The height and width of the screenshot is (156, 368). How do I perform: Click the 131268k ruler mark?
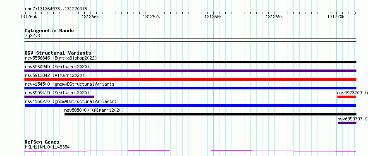[213, 17]
